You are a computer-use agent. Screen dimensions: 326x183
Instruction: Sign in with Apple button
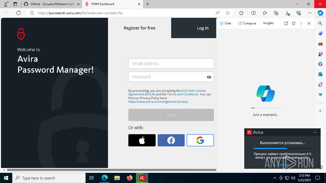click(142, 140)
